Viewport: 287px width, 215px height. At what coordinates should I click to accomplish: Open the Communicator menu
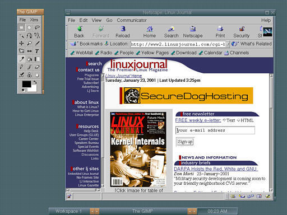coord(132,20)
